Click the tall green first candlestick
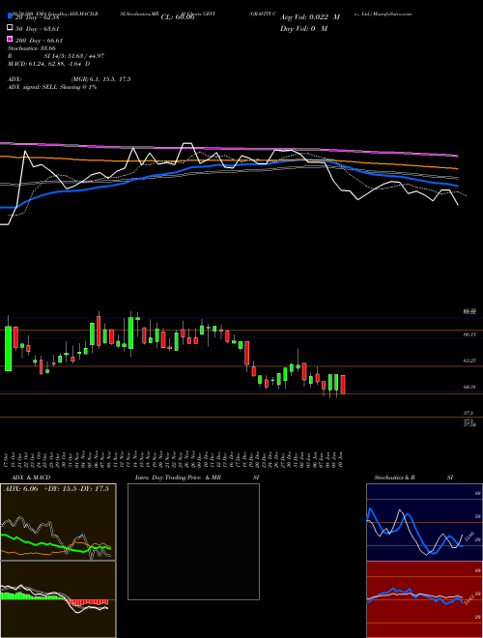Image resolution: width=483 pixels, height=638 pixels. pos(8,348)
